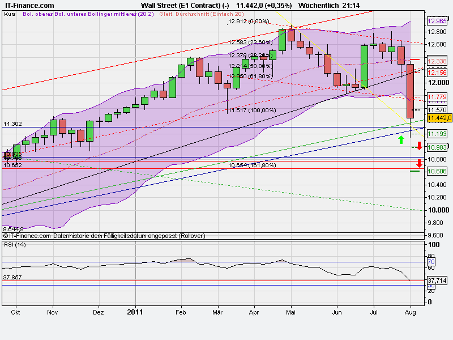The width and height of the screenshot is (453, 340).
Task: Click the Jul label on time axis
Action: [374, 313]
